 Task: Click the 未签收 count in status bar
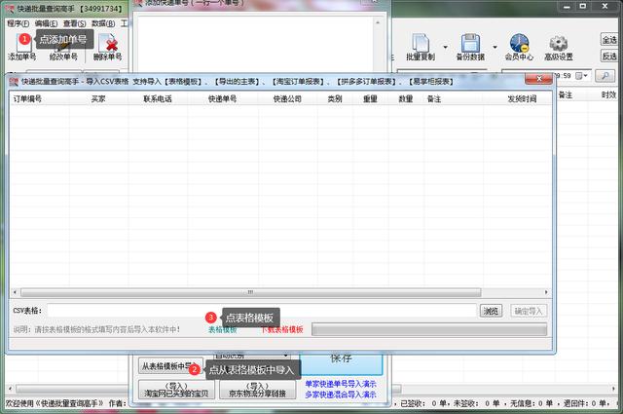click(476, 403)
